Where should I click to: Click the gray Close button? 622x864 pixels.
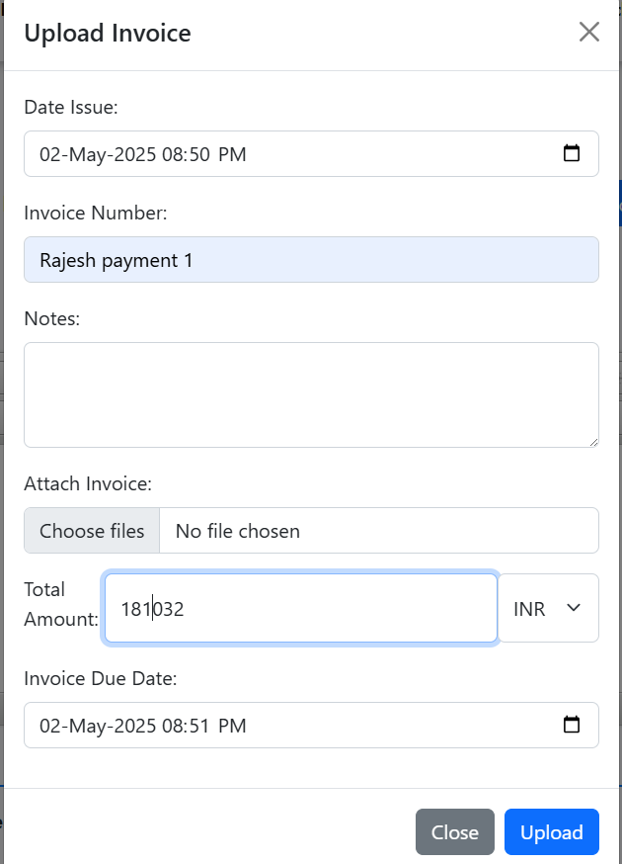click(455, 832)
